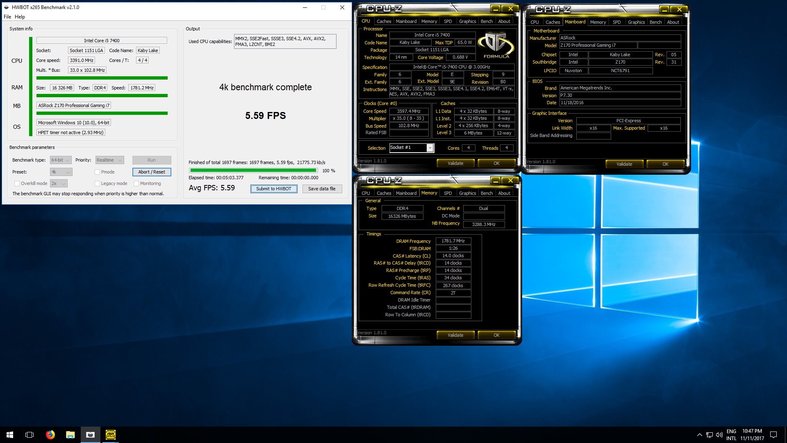
Task: Open the Help menu in HWBOT x265
Action: (20, 17)
